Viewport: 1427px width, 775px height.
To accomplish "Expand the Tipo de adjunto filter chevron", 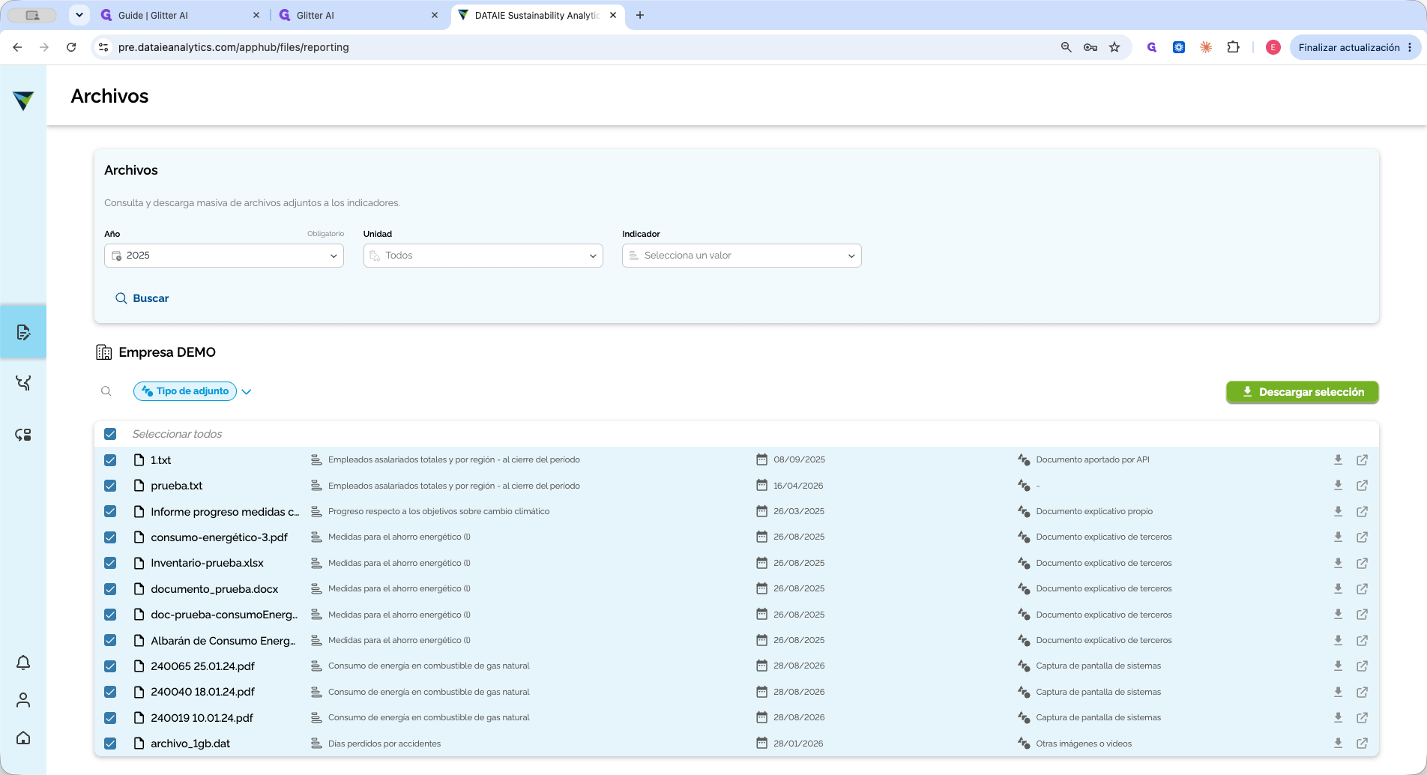I will (247, 391).
